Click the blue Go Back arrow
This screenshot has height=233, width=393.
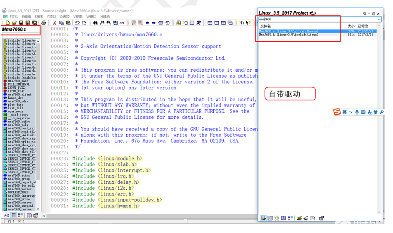(x=148, y=23)
